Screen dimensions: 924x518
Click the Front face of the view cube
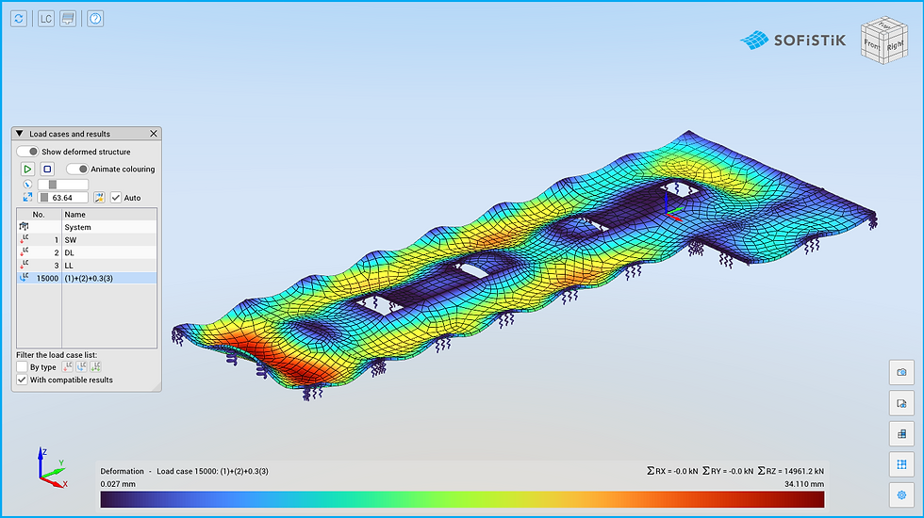pos(871,45)
